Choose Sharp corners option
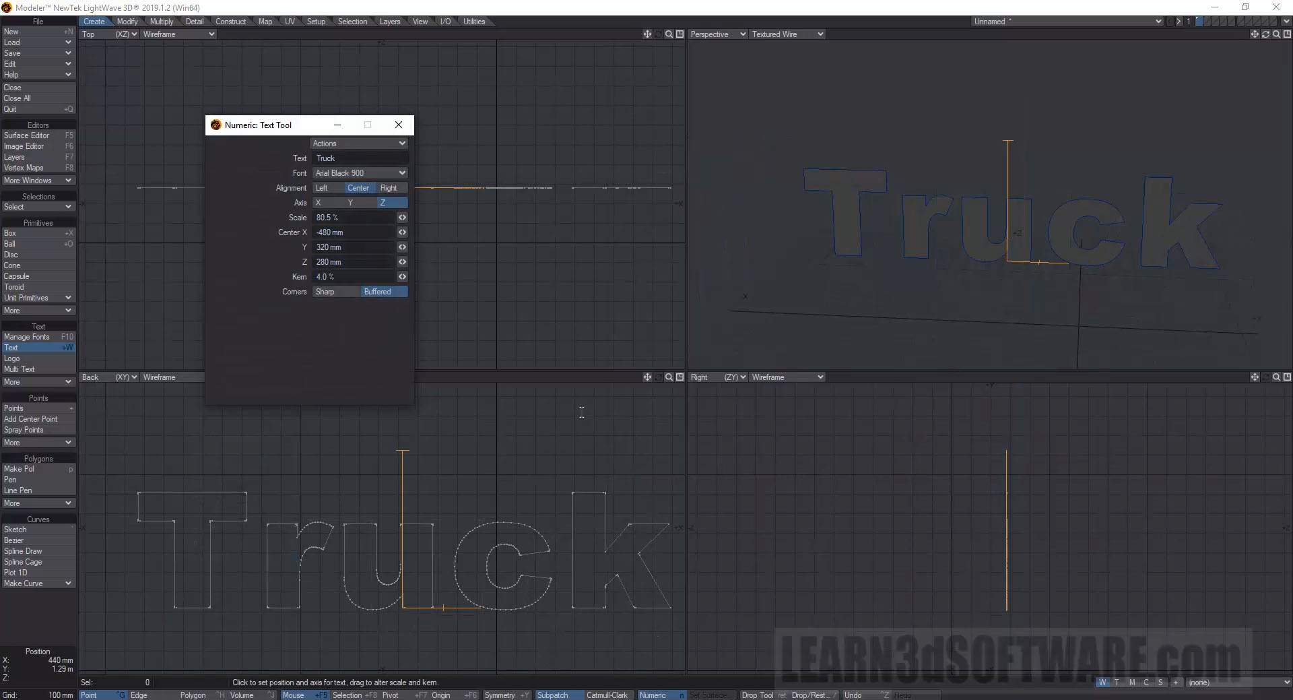The height and width of the screenshot is (700, 1293). pos(325,292)
